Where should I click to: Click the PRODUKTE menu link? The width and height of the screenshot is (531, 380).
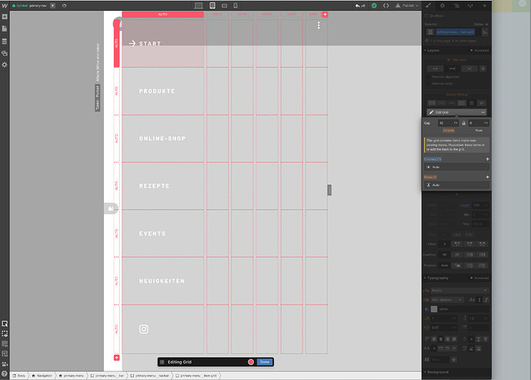(157, 91)
